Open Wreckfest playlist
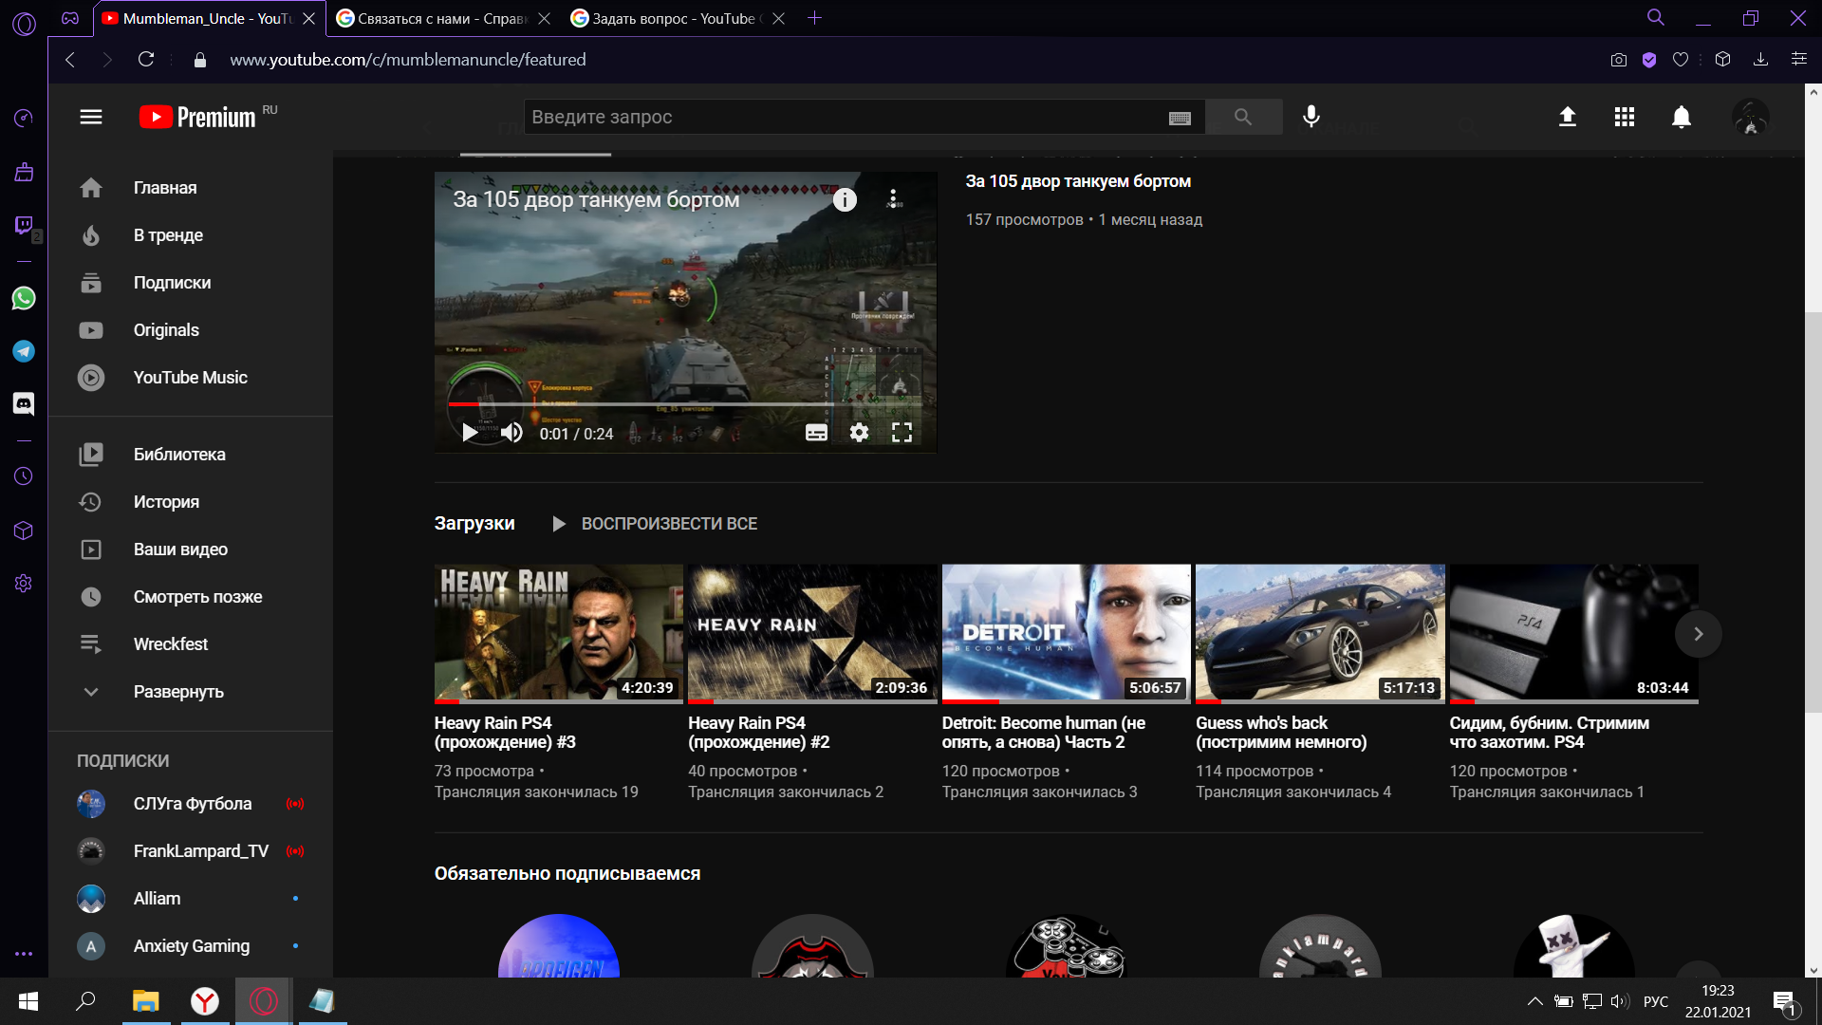The height and width of the screenshot is (1025, 1822). (190, 644)
